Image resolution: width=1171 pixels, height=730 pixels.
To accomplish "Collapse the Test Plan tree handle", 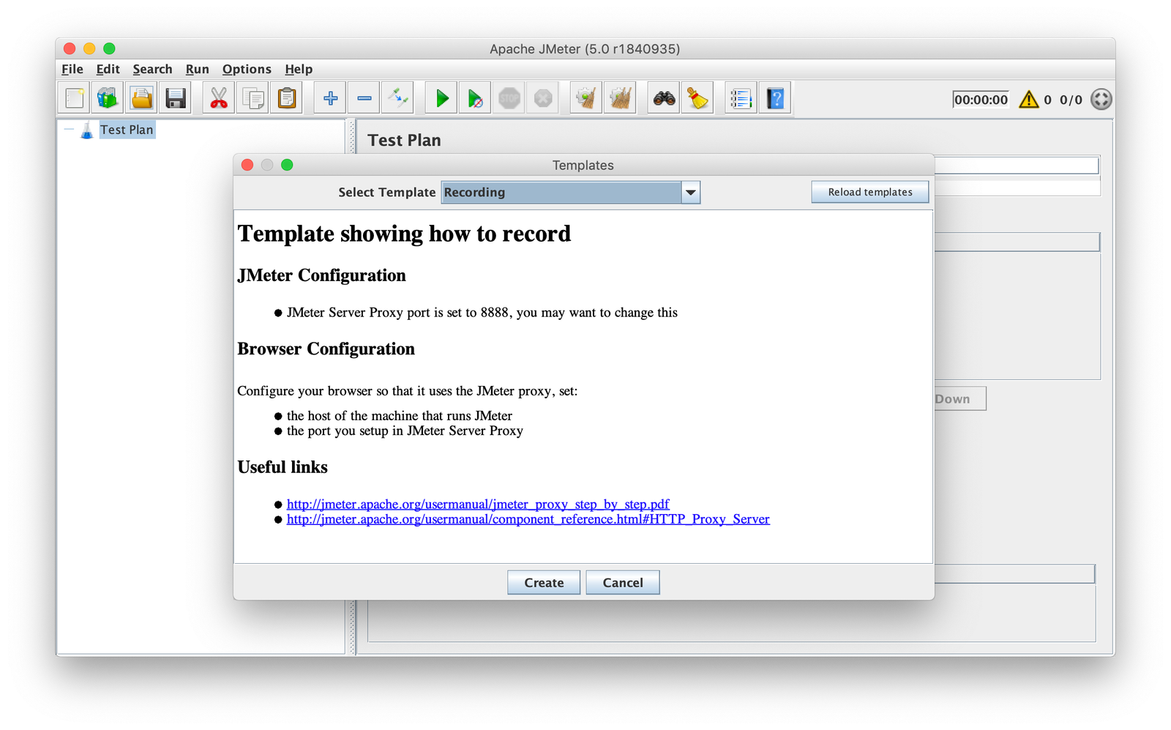I will (x=70, y=130).
